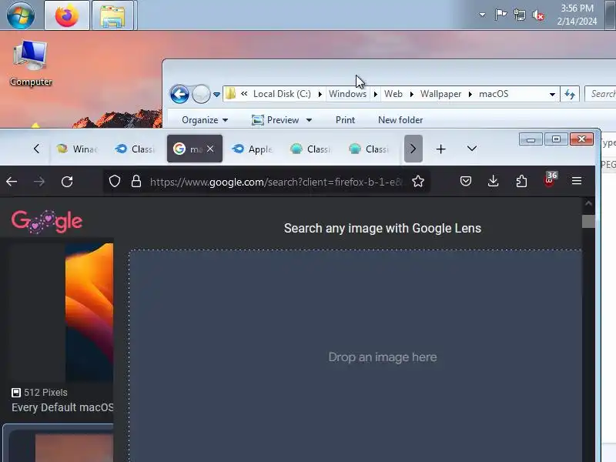616x462 pixels.
Task: Click Windows breadcrumb in address bar
Action: (347, 94)
